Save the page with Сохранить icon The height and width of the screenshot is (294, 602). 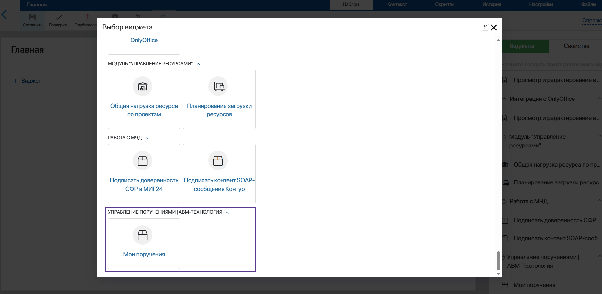pyautogui.click(x=32, y=20)
